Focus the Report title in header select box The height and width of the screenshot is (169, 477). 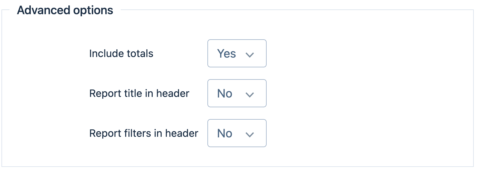click(x=237, y=93)
